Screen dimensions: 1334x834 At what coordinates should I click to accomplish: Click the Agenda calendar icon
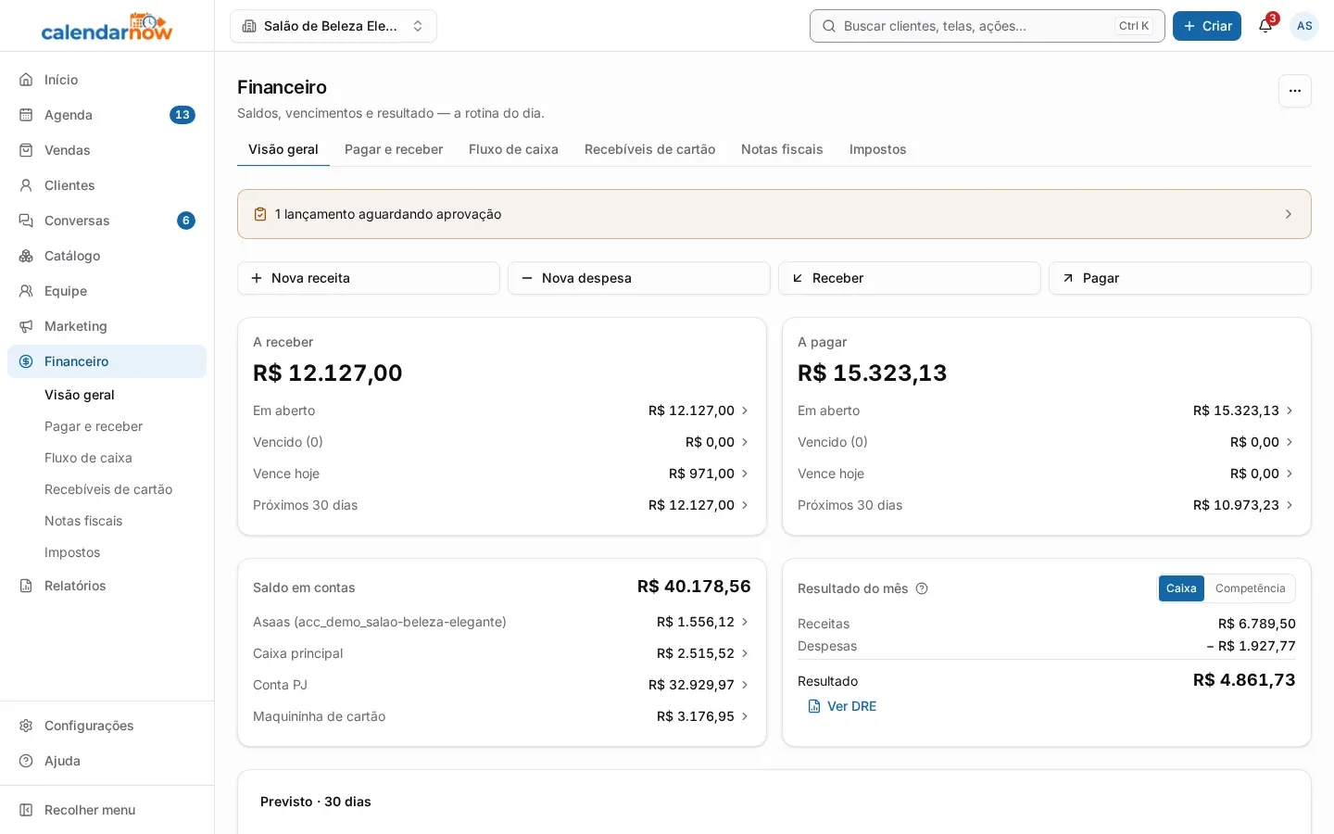pos(26,115)
